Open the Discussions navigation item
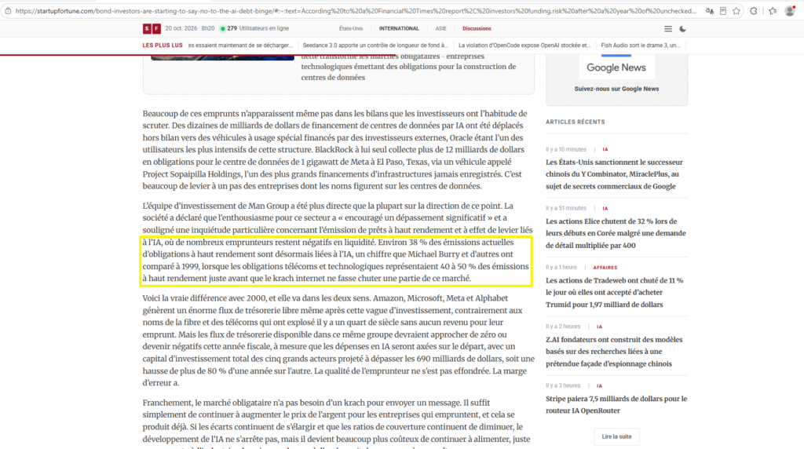804x449 pixels. coord(477,29)
